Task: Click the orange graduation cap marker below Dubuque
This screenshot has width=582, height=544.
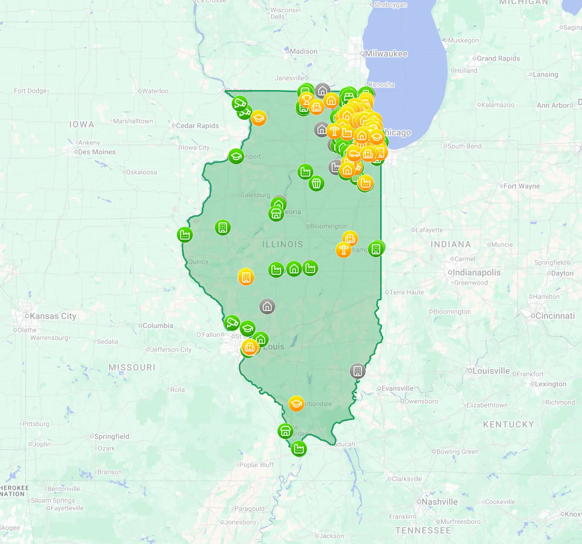Action: 259,118
